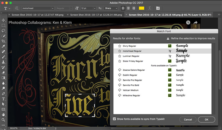Select the History Brush tool

3,67
